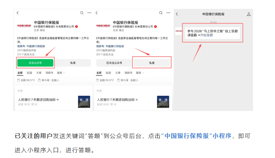Open article 人民银行7天期逆回购加码 on 已关注公众号 screen

pyautogui.click(x=117, y=100)
